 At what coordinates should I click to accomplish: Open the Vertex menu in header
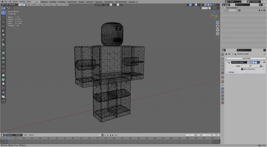[x=51, y=5]
